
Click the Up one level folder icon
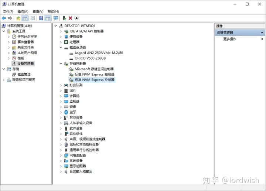coord(18,18)
